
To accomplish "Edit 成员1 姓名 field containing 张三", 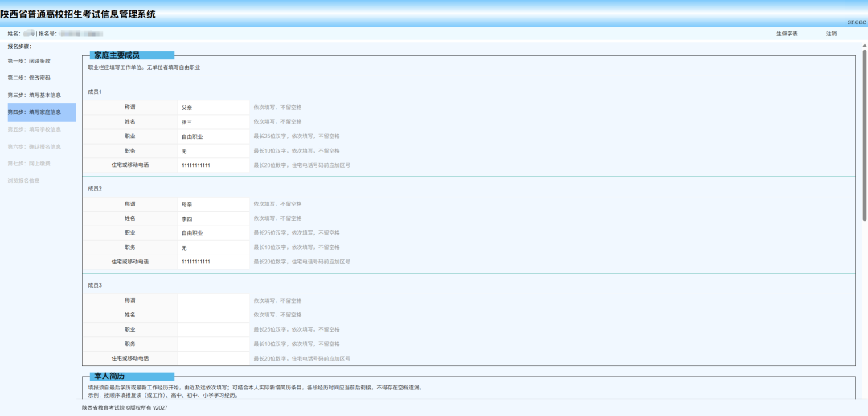I will (213, 122).
